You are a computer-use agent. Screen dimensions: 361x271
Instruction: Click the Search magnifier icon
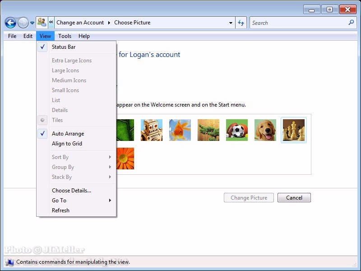(x=351, y=22)
